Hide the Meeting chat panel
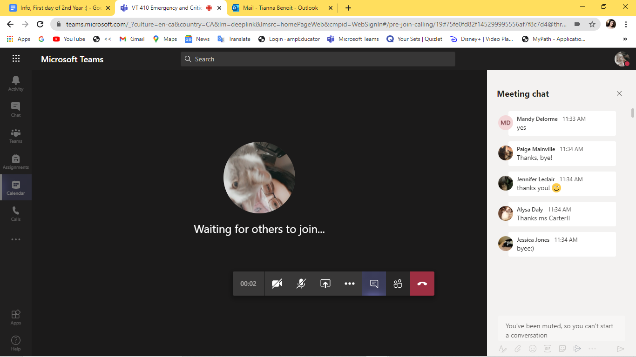Image resolution: width=636 pixels, height=357 pixels. coord(619,93)
